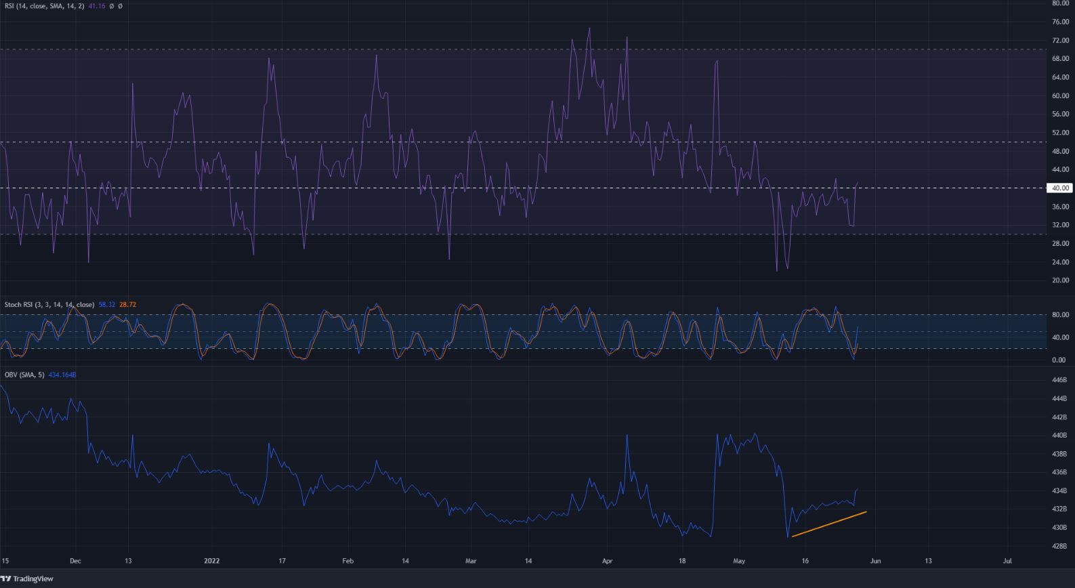The height and width of the screenshot is (588, 1075).
Task: Click the second Ø symbol beside RSI value
Action: [120, 6]
